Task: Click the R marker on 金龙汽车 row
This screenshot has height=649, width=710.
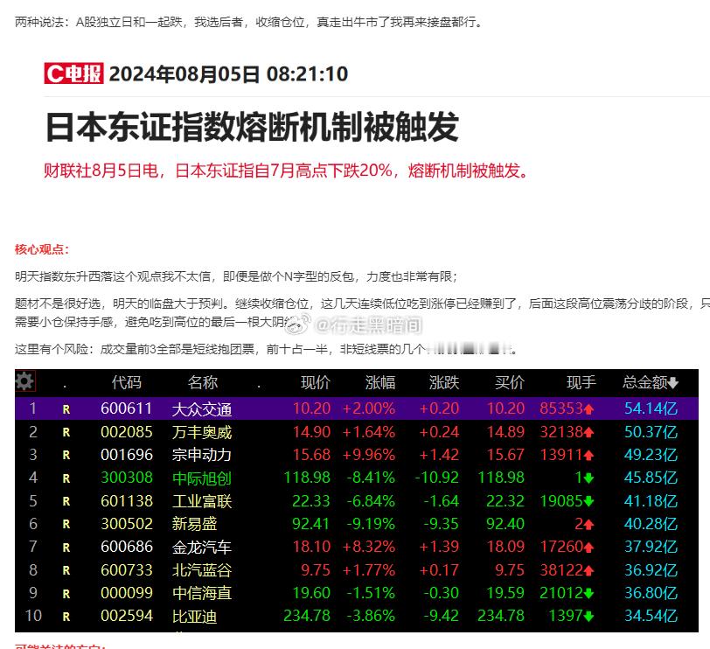Action: (x=66, y=548)
